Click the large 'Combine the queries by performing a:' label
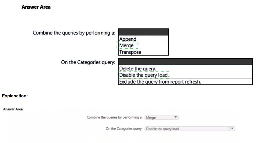 point(74,33)
